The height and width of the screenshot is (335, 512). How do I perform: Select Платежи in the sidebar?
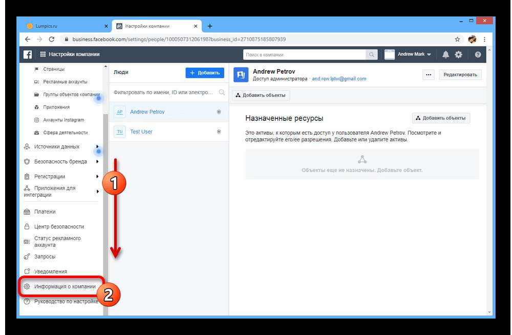pyautogui.click(x=45, y=212)
